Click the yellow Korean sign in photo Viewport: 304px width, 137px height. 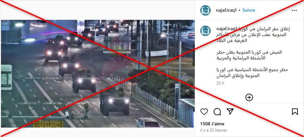[48, 124]
